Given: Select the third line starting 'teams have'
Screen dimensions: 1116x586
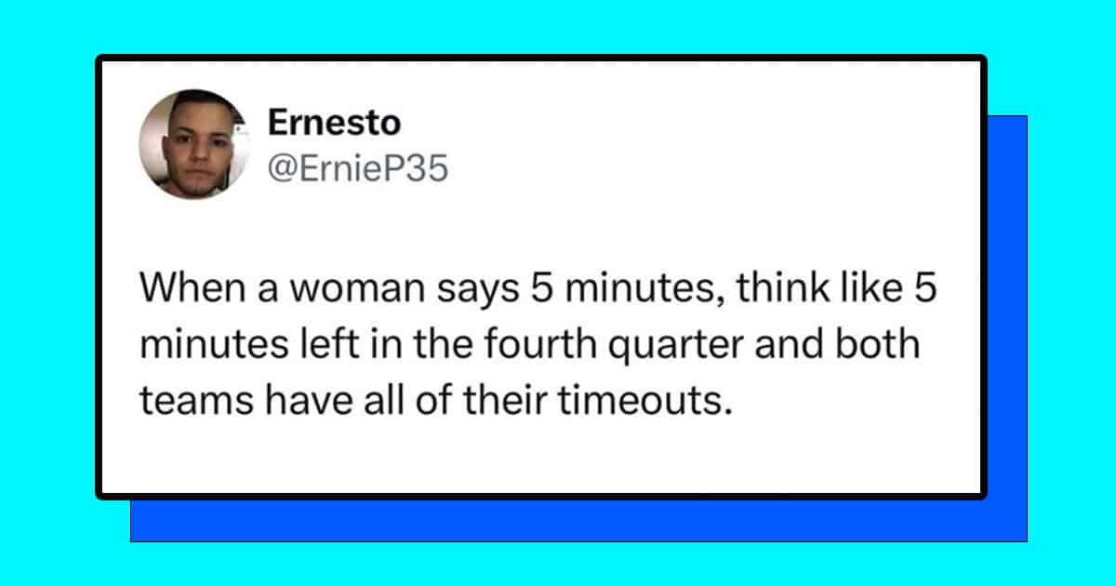Looking at the screenshot, I should coord(432,401).
